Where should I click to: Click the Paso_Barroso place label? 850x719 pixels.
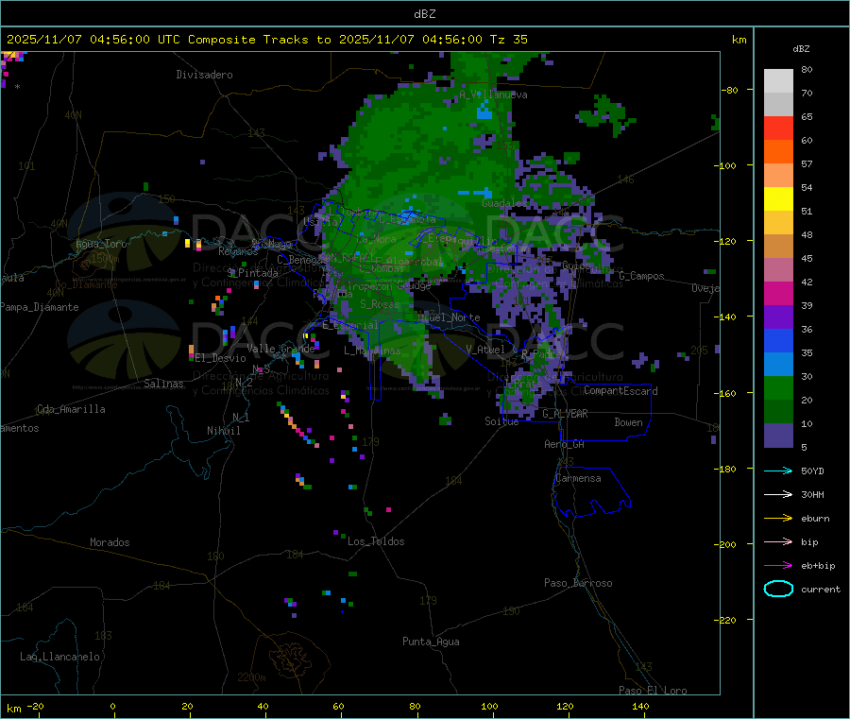[x=578, y=583]
